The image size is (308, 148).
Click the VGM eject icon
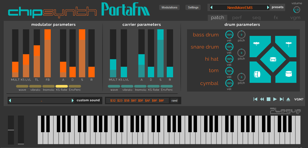pyautogui.click(x=288, y=99)
